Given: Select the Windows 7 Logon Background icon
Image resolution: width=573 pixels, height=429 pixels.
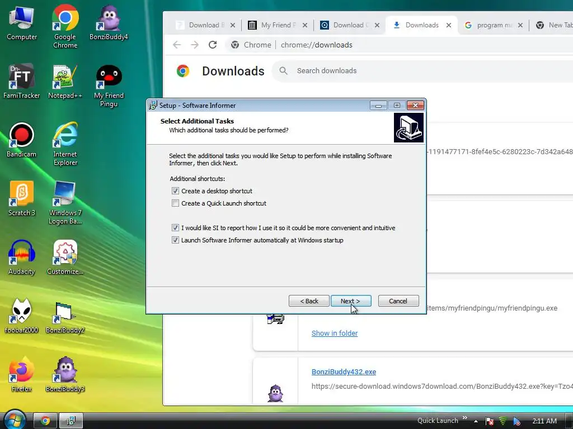Looking at the screenshot, I should 65,203.
